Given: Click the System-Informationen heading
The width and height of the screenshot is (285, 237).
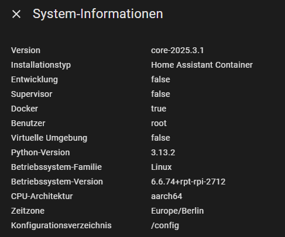Looking at the screenshot, I should tap(98, 14).
